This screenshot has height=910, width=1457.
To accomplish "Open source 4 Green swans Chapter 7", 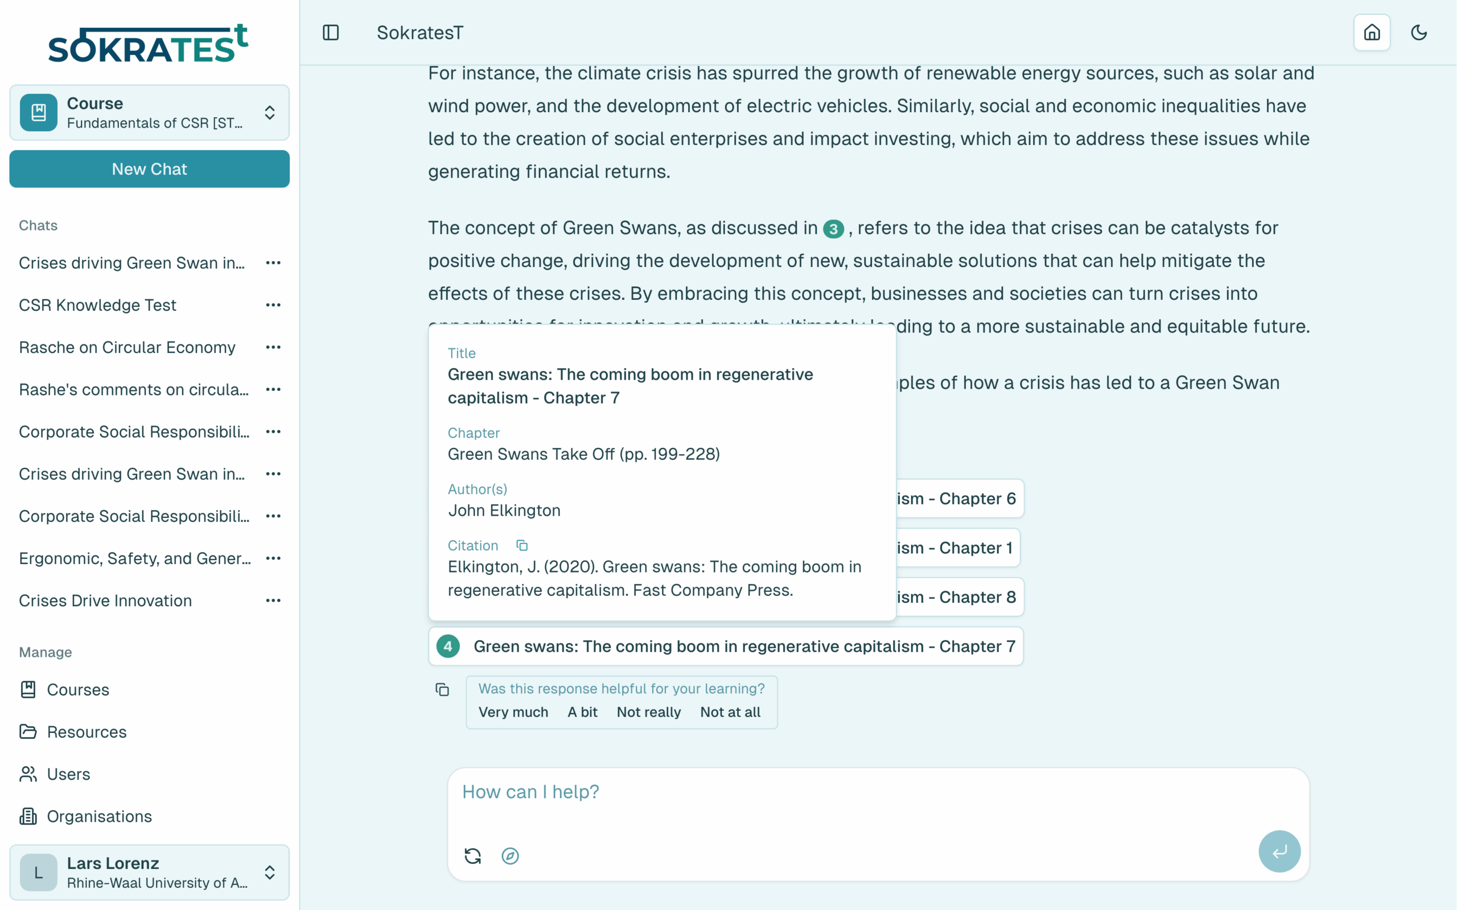I will 726,647.
